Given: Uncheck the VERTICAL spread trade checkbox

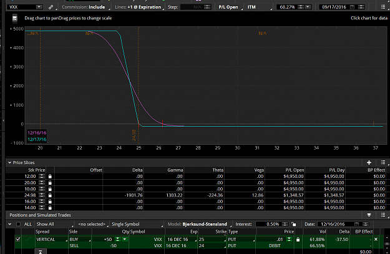Looking at the screenshot, I should coord(18,239).
